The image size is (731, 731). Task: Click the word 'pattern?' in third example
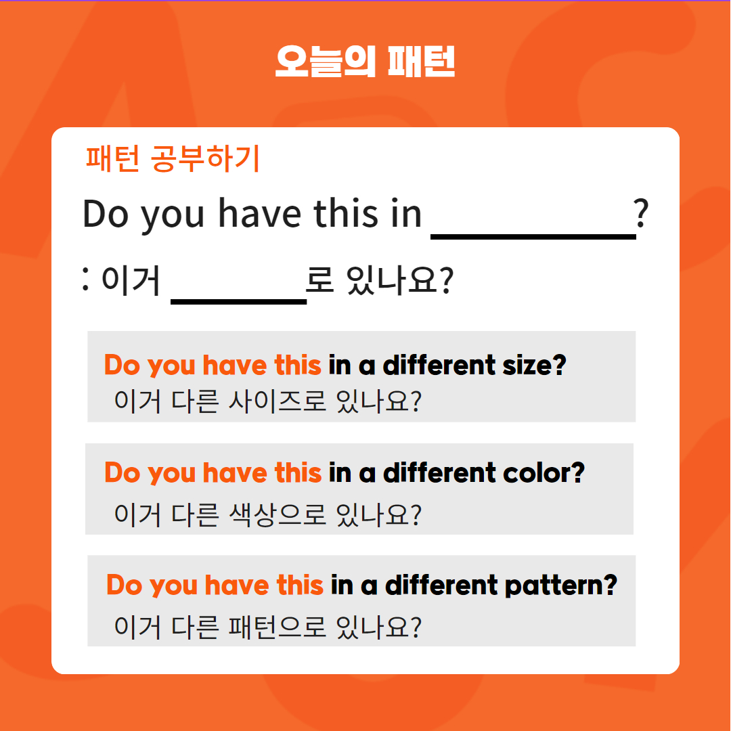point(561,586)
